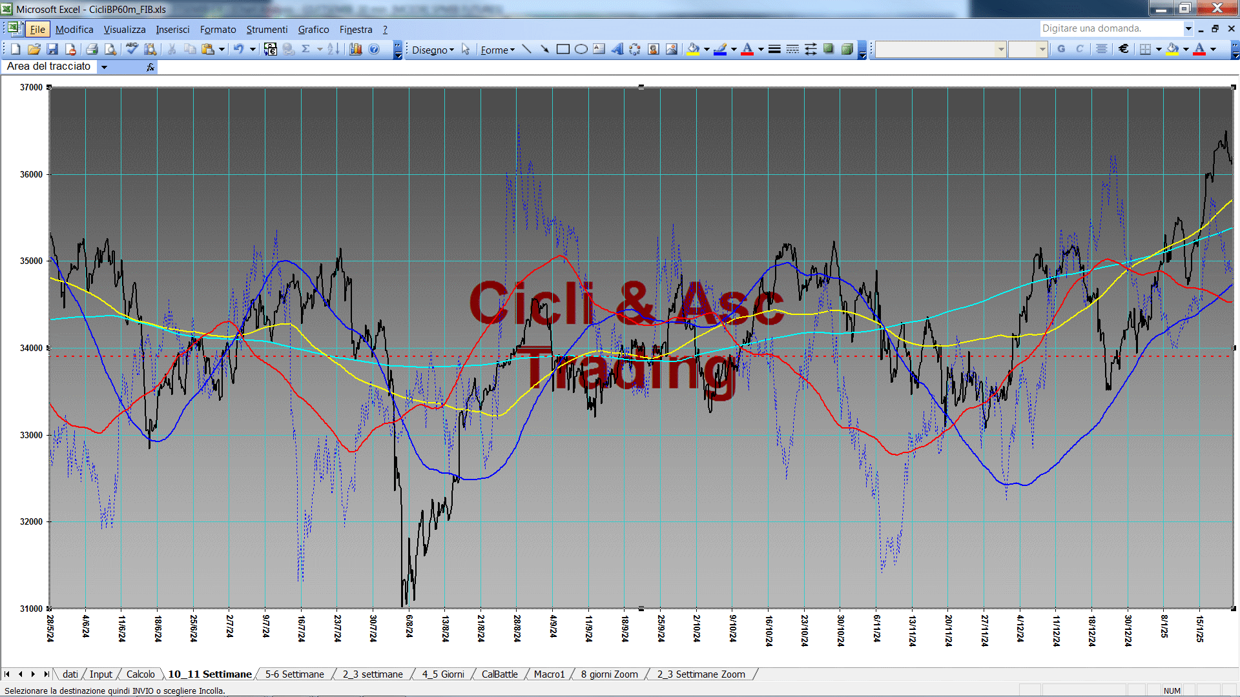Insert WordArt
The height and width of the screenshot is (697, 1240).
click(x=617, y=50)
